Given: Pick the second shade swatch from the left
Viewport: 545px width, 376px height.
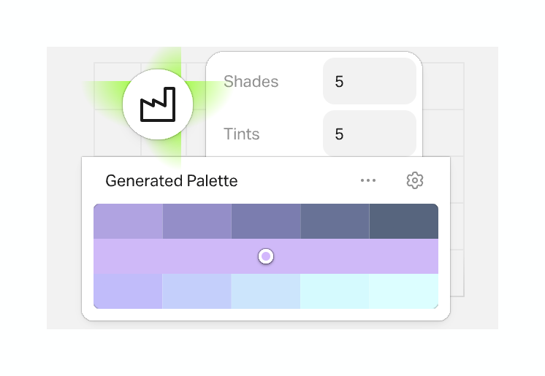Looking at the screenshot, I should click(197, 221).
